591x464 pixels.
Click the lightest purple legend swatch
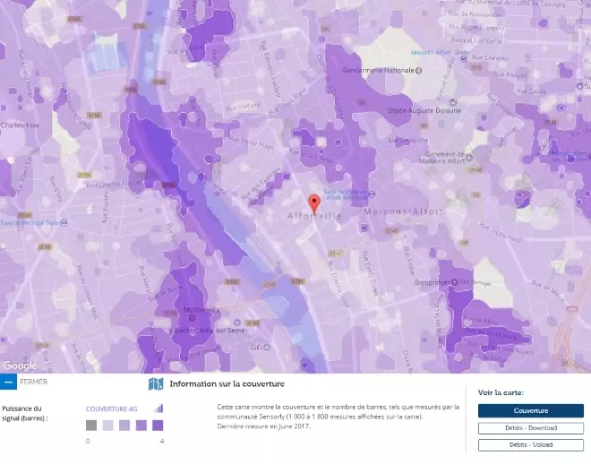[107, 425]
